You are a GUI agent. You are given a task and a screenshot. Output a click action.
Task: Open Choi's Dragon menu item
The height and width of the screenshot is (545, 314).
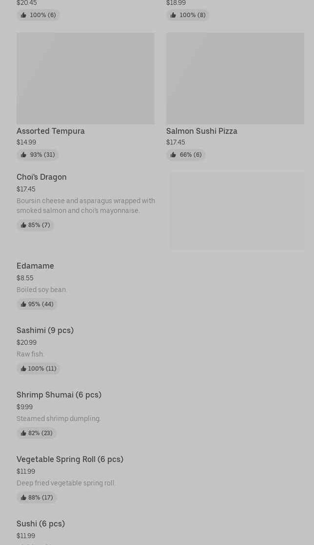(x=41, y=177)
